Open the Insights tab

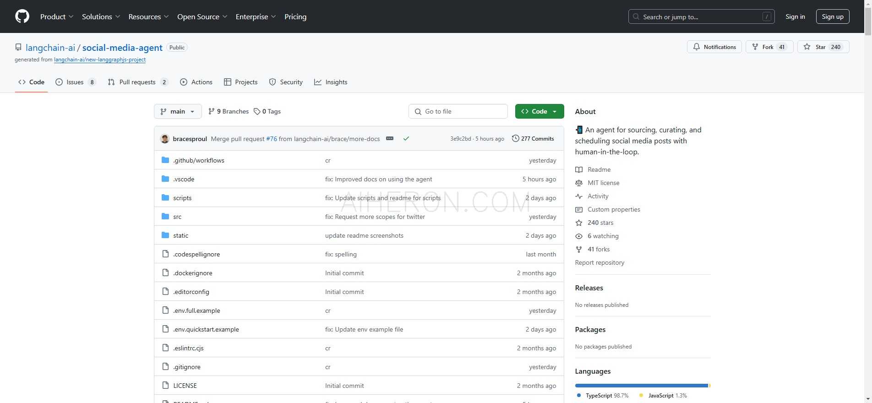coord(331,82)
